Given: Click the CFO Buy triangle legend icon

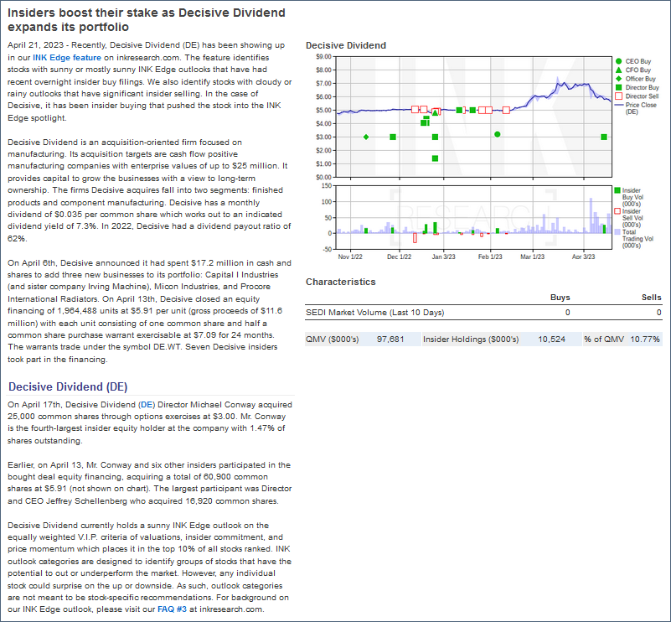Looking at the screenshot, I should click(618, 70).
